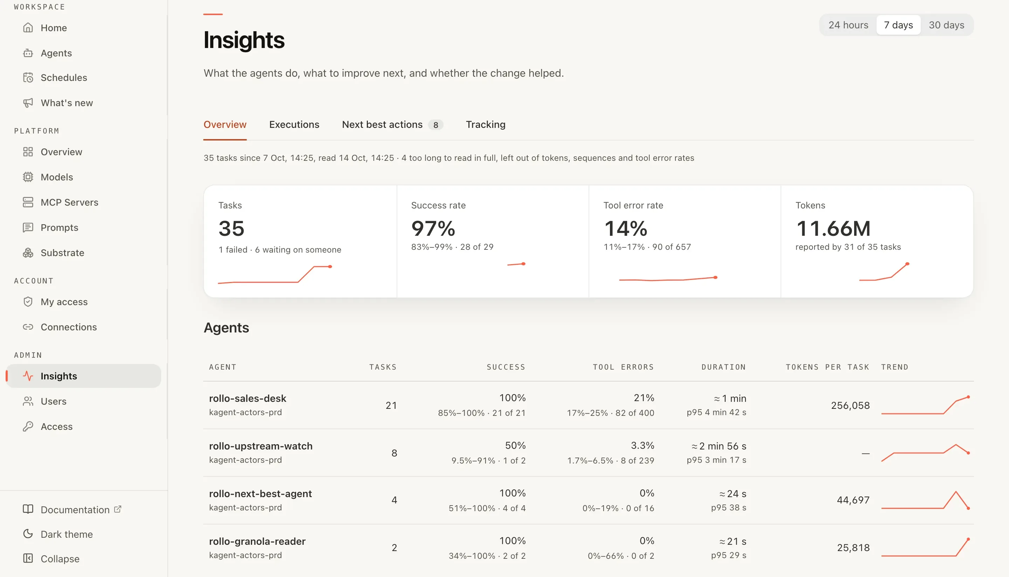Click the Tool error rate sparkline
The width and height of the screenshot is (1009, 577).
pos(668,278)
